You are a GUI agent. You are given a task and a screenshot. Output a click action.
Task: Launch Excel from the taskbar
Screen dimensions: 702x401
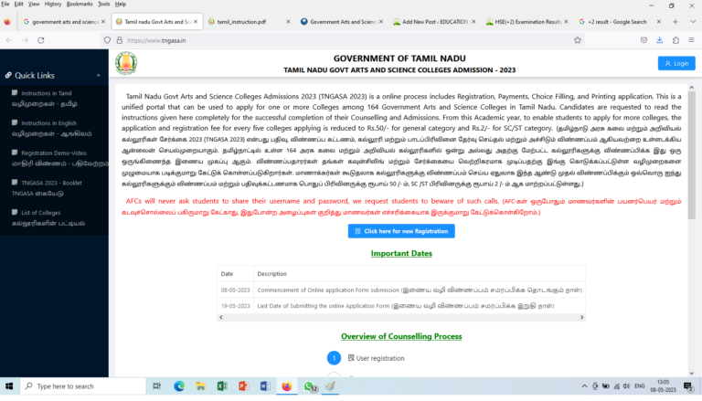[220, 386]
